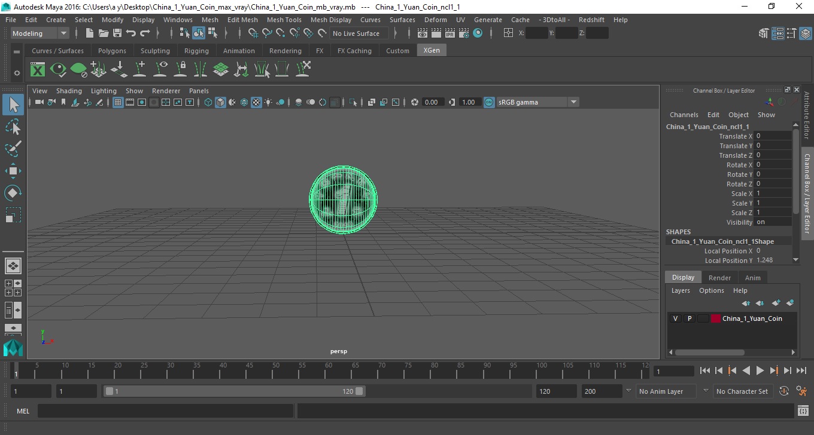The width and height of the screenshot is (814, 435).
Task: Open the Channels menu in the Channel Box
Action: tap(684, 115)
